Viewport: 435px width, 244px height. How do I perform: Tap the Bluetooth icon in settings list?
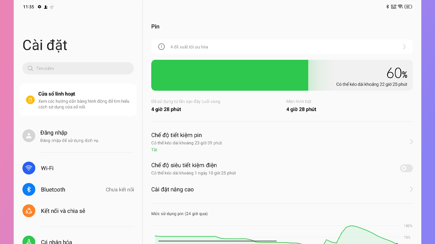tap(29, 189)
